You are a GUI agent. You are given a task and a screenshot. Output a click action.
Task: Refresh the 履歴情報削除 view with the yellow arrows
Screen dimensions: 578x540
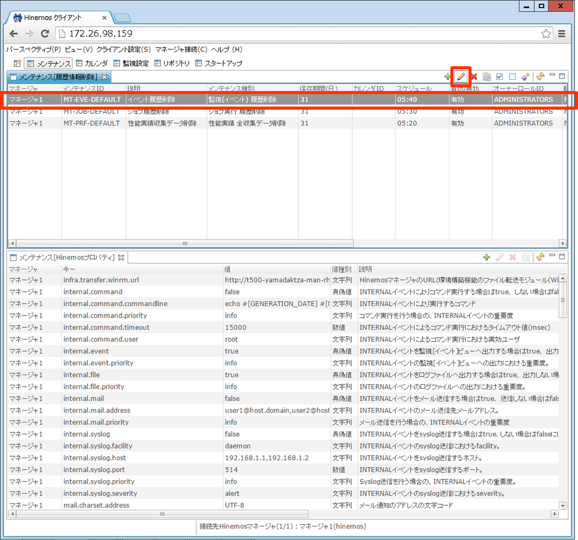(x=540, y=77)
